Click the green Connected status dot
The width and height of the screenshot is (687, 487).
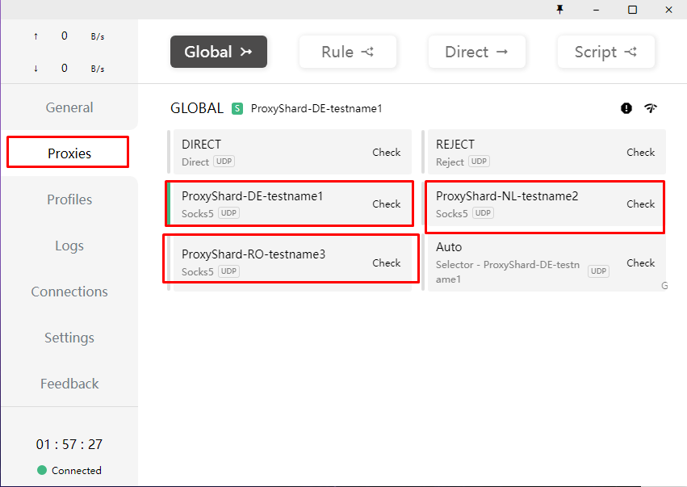coord(42,470)
